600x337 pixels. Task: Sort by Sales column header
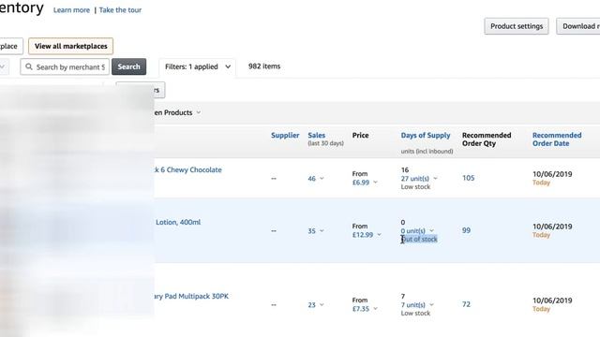click(x=317, y=135)
